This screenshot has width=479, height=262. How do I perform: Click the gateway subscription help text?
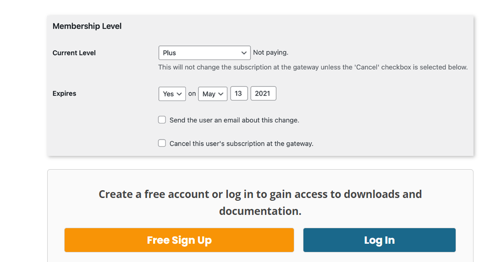(313, 67)
